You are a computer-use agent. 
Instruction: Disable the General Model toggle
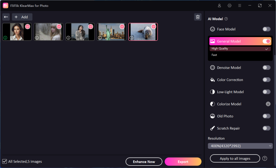tap(266, 41)
